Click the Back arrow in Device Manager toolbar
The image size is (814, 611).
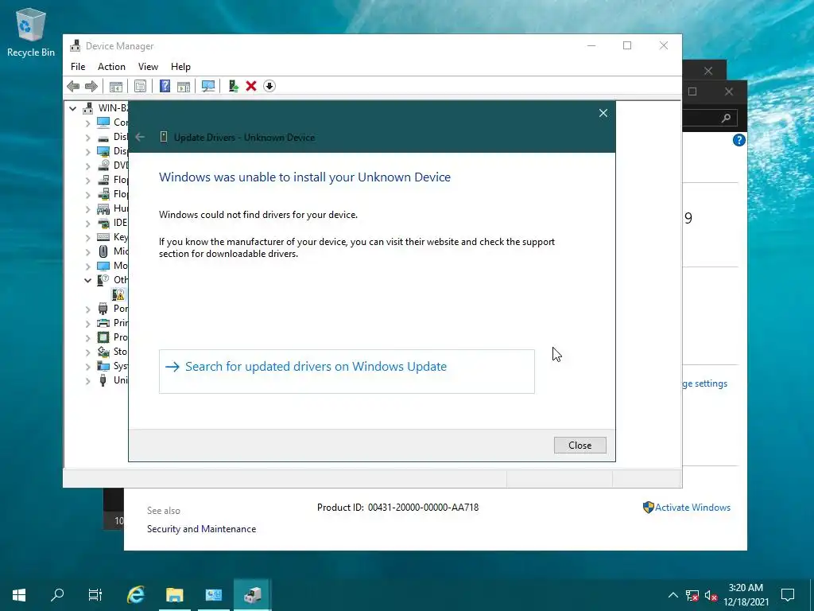click(x=73, y=86)
